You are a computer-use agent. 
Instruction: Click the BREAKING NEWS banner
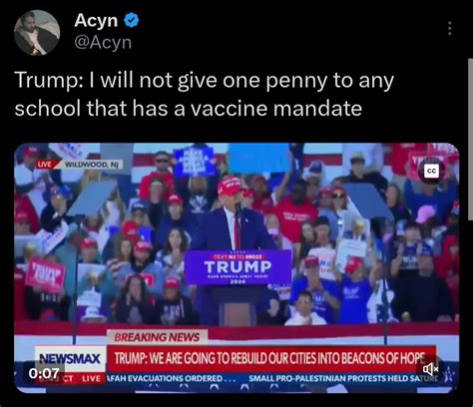click(157, 337)
